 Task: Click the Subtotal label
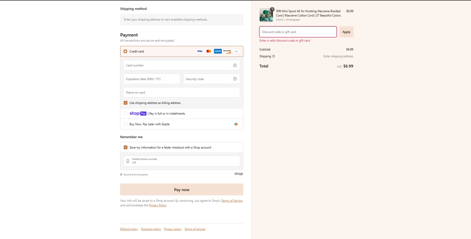pos(265,49)
